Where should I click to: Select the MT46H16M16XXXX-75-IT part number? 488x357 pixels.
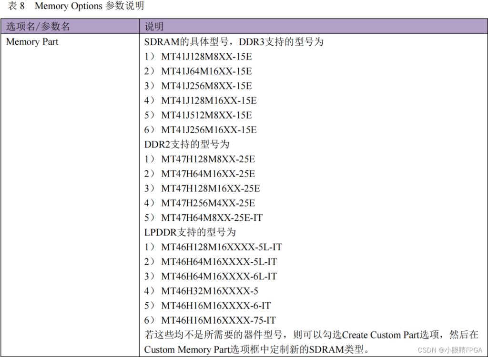218,320
